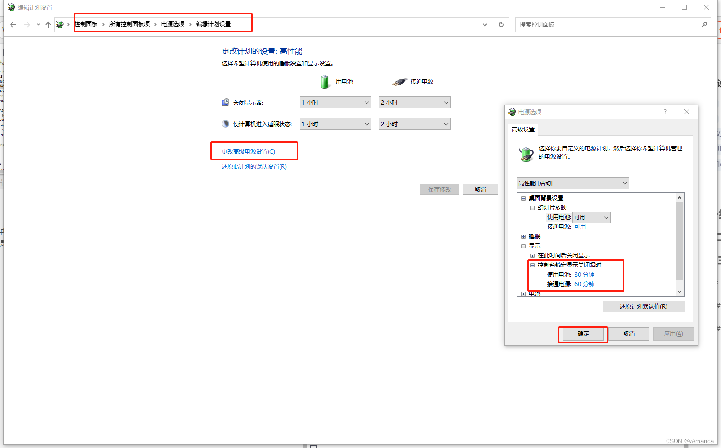This screenshot has height=448, width=721.
Task: Click the 30 分钟 battery value
Action: pos(584,275)
